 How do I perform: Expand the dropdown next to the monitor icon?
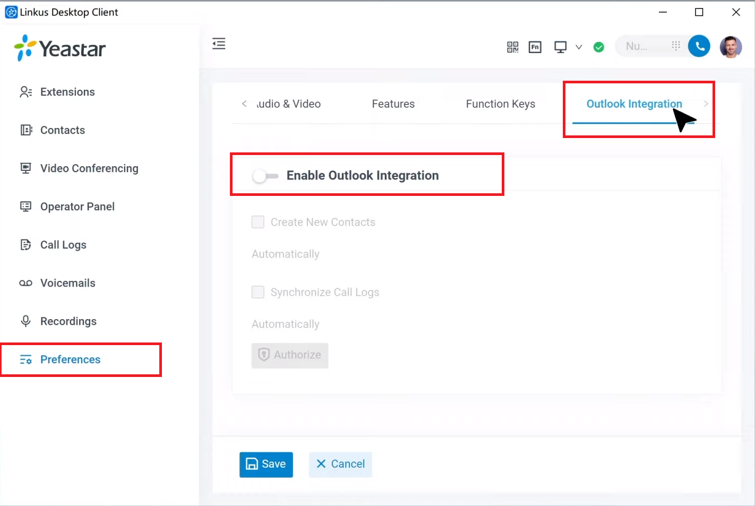(x=579, y=47)
